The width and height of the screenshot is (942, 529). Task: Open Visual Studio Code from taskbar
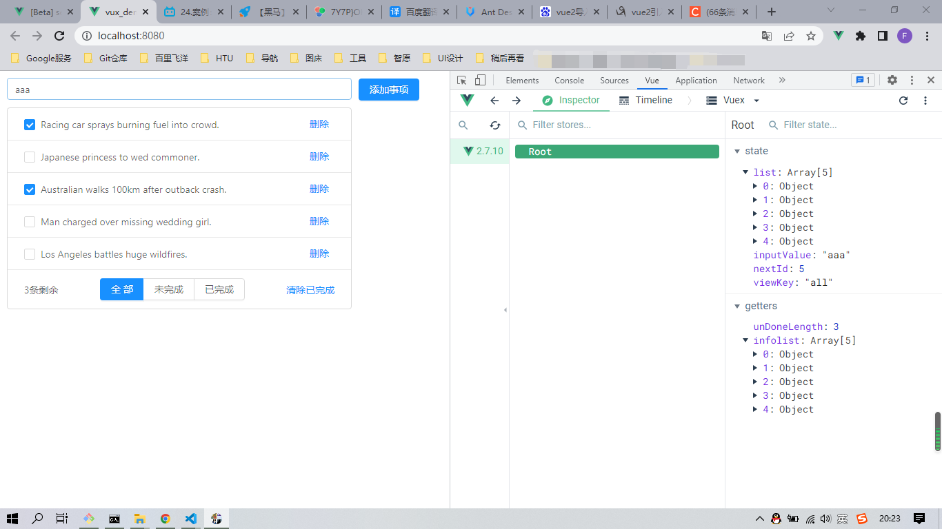[191, 519]
